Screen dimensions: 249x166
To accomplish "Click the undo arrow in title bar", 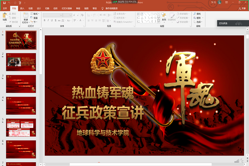I will click(x=8, y=2).
